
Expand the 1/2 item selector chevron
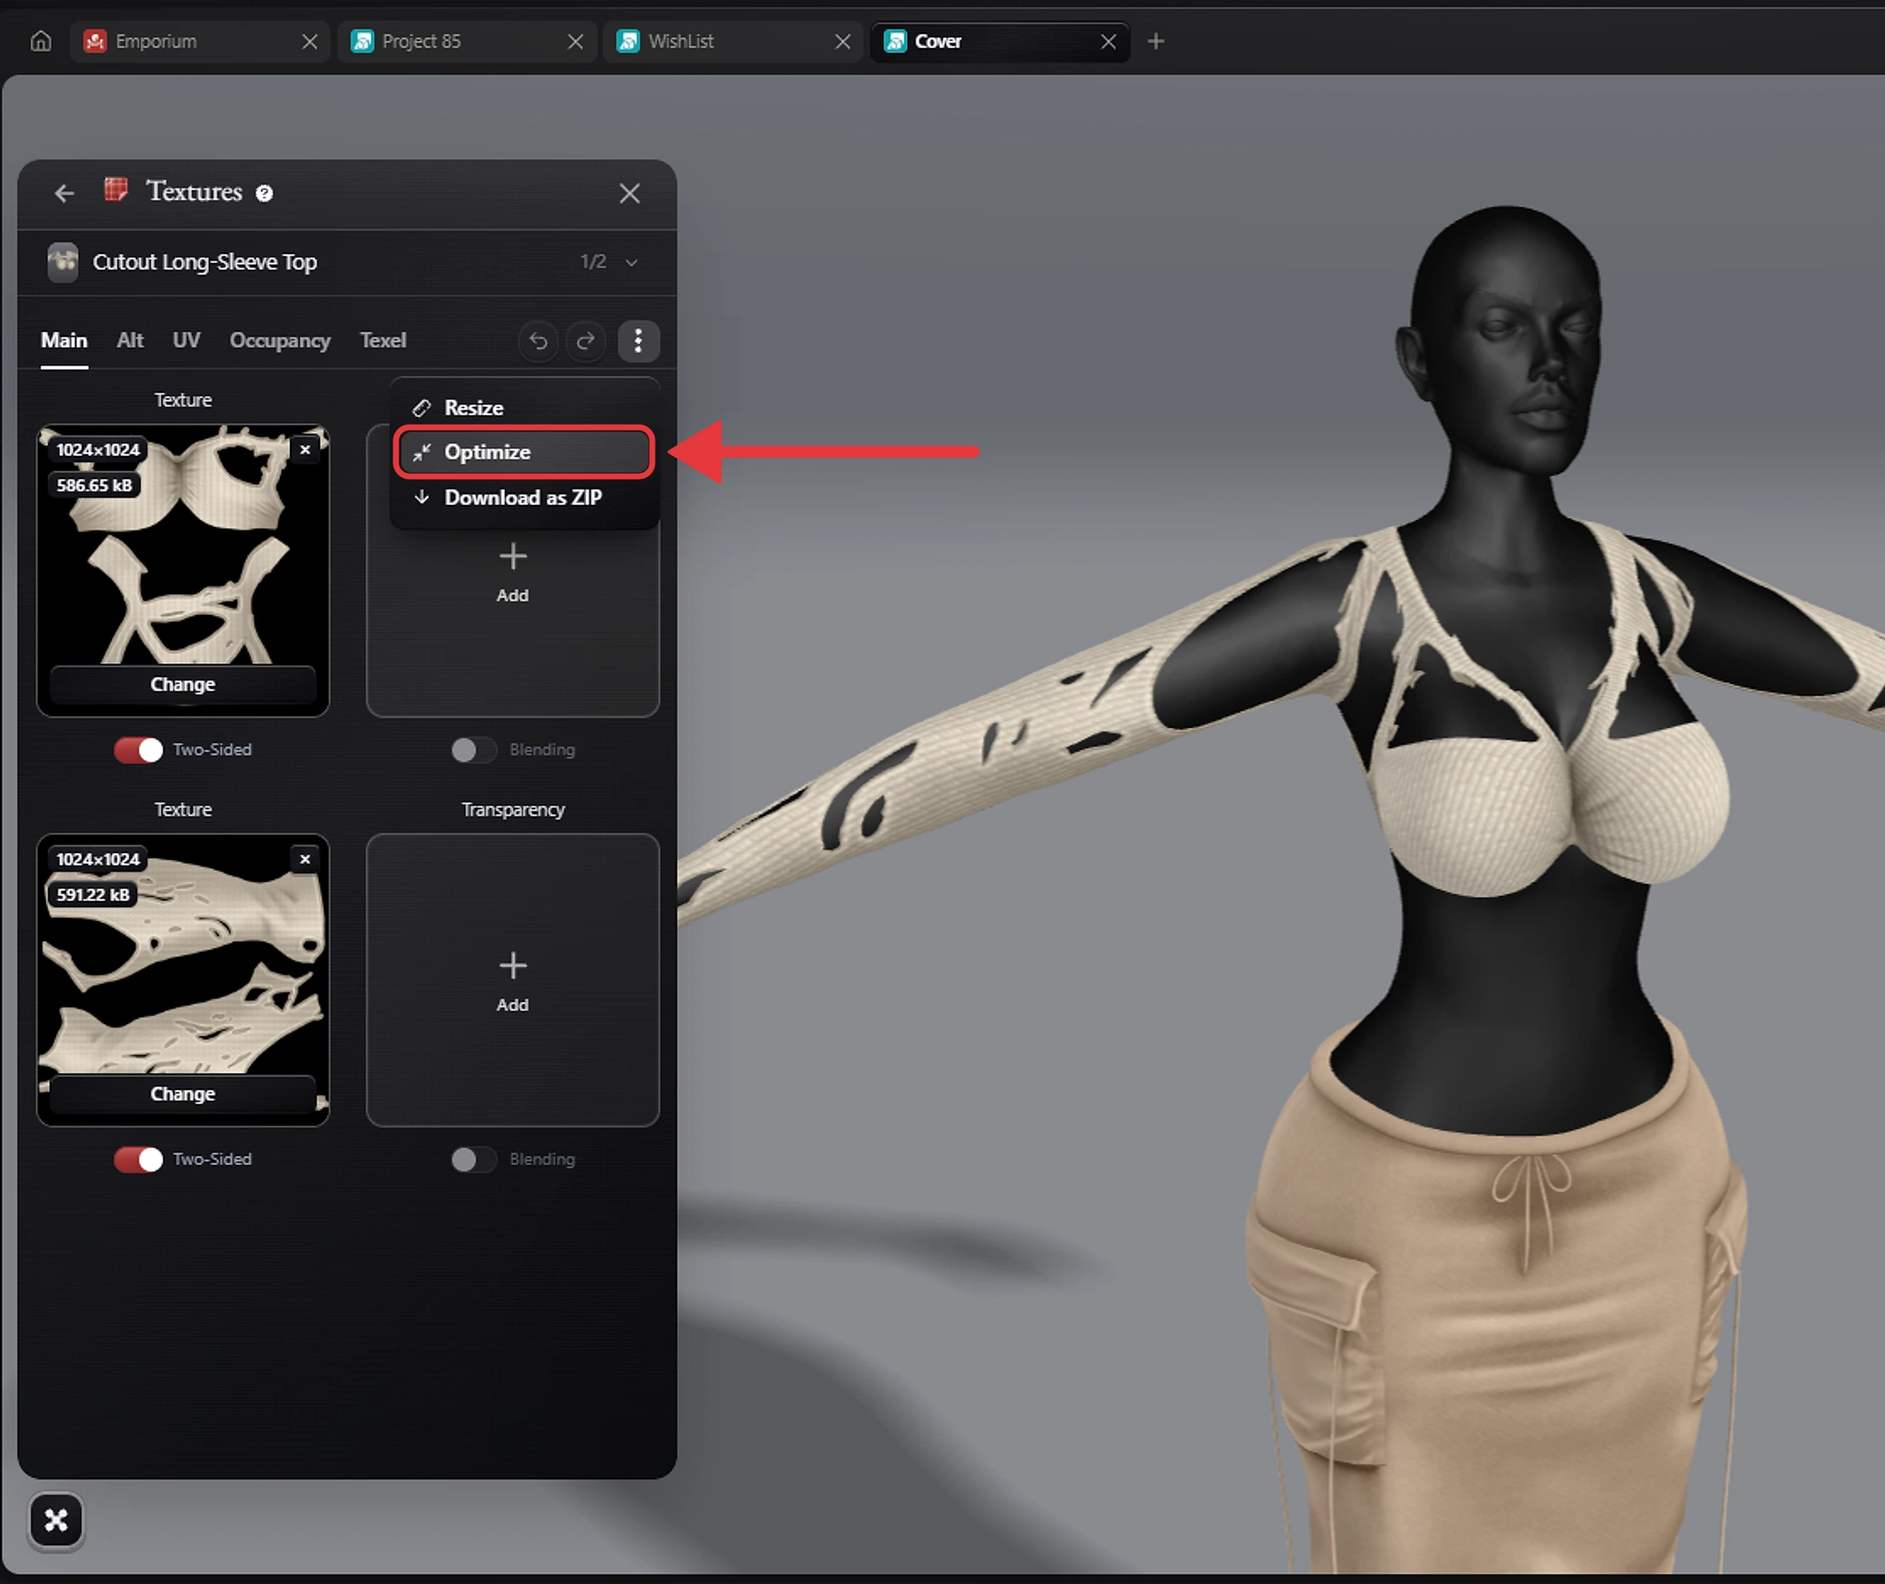tap(632, 262)
